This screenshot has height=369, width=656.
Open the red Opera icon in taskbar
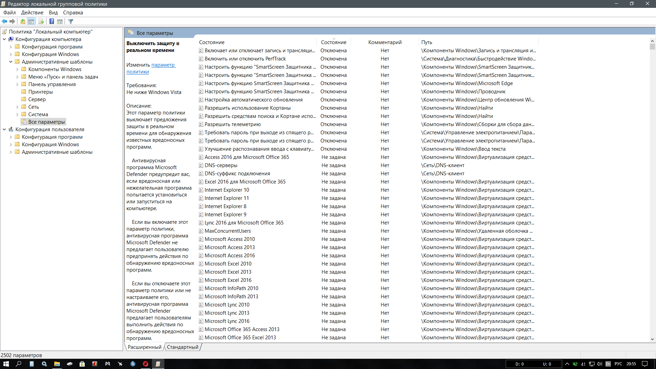click(x=146, y=364)
